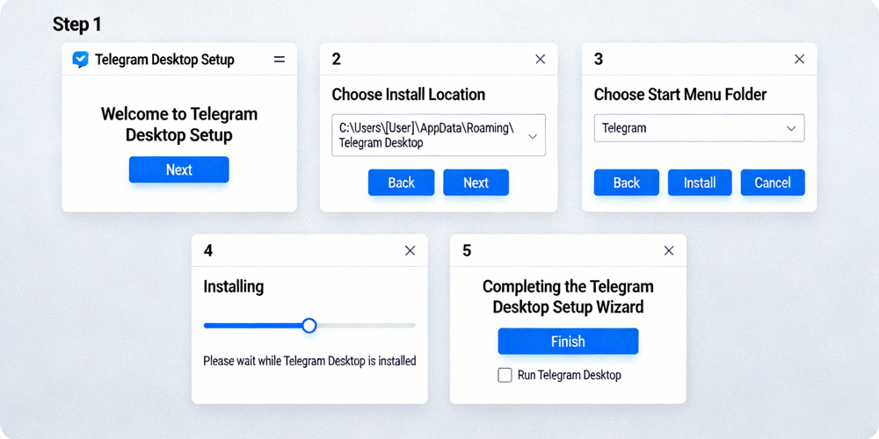Click the Telegram logo icon in setup title
This screenshot has width=879, height=439.
click(x=80, y=60)
